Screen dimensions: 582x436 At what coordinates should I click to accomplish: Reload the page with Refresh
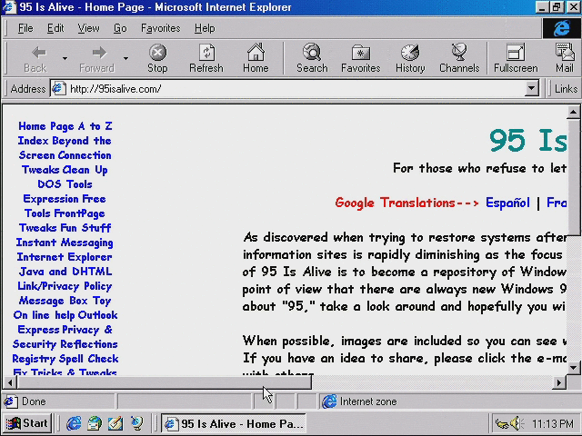click(x=206, y=58)
